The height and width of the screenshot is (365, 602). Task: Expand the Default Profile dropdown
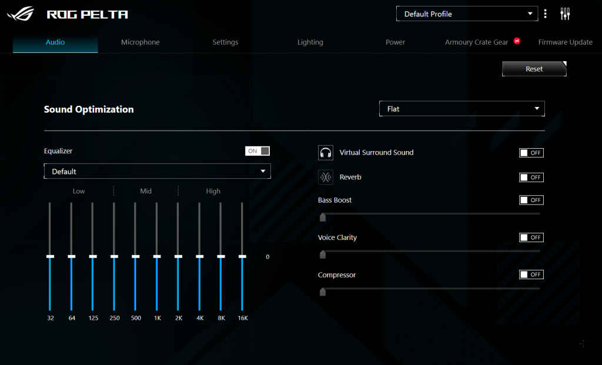[467, 14]
